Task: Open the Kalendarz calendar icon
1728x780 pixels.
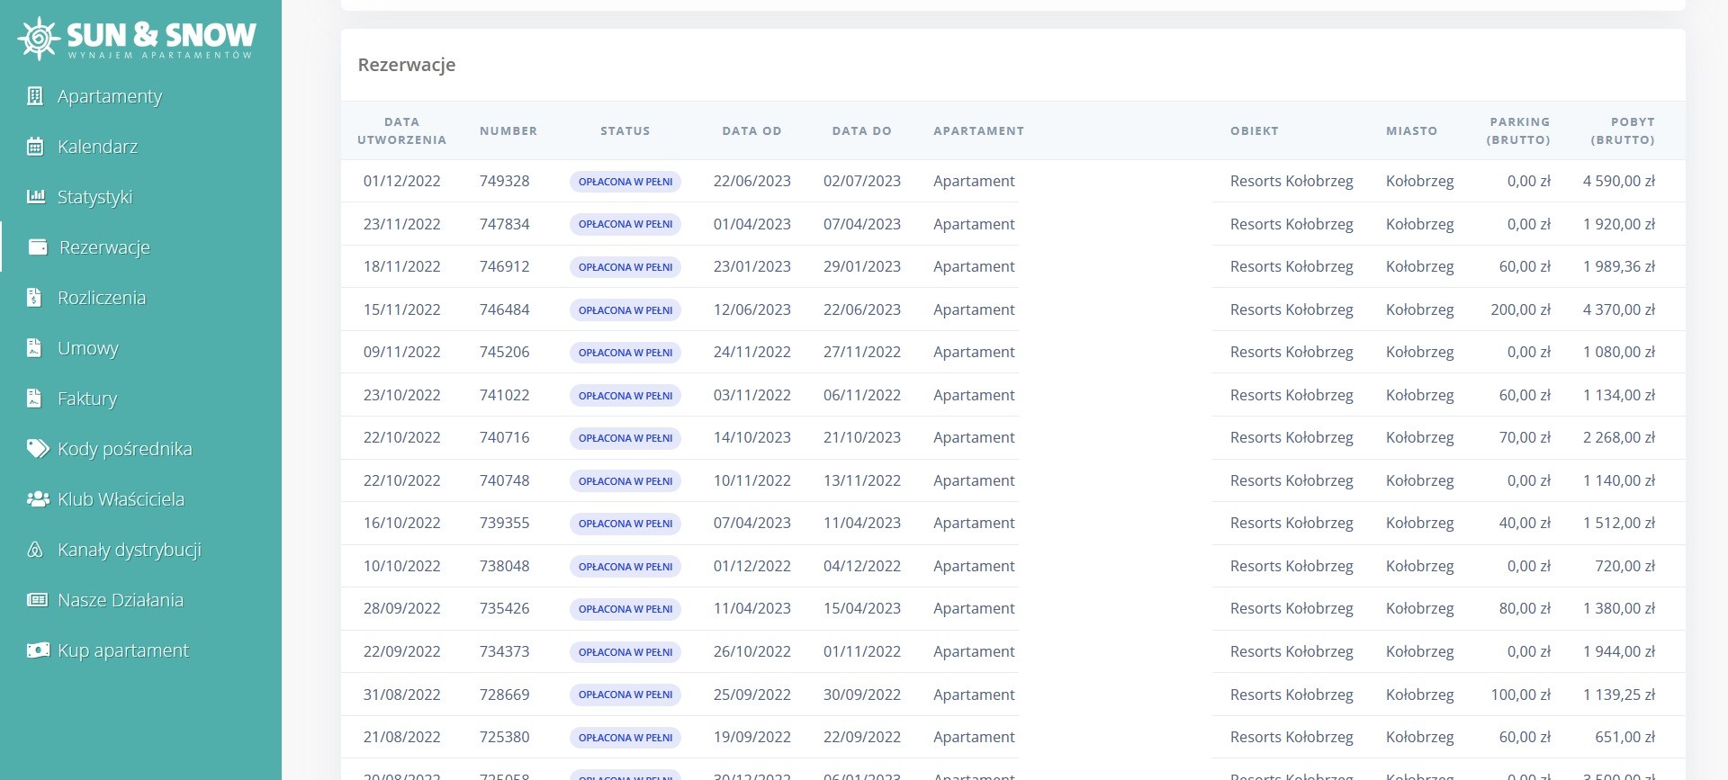Action: pyautogui.click(x=35, y=147)
